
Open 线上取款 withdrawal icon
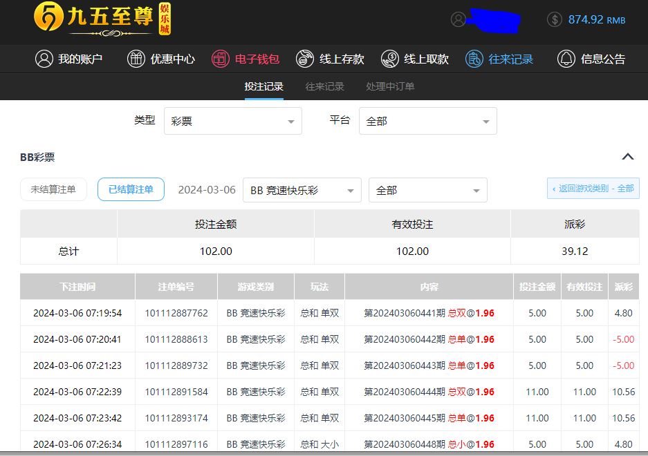(x=390, y=59)
